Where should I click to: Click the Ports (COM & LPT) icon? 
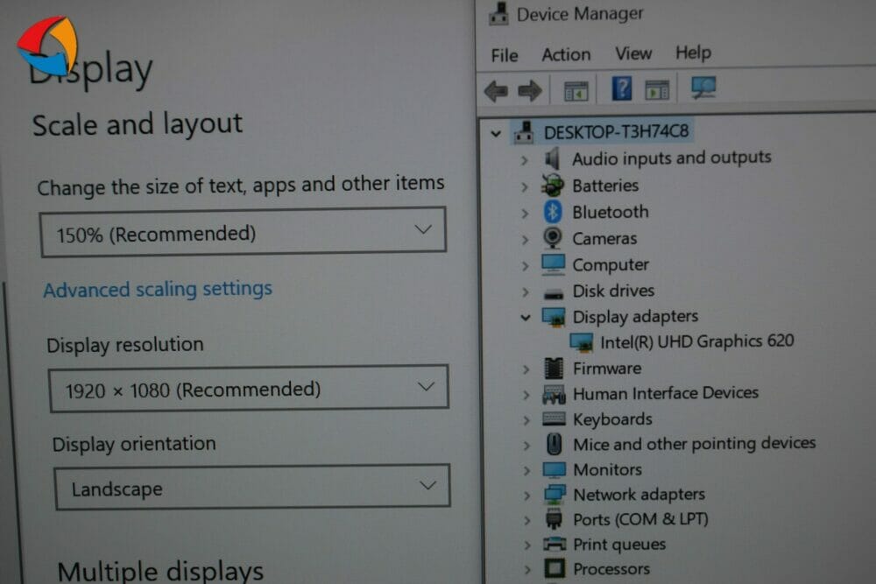(554, 518)
